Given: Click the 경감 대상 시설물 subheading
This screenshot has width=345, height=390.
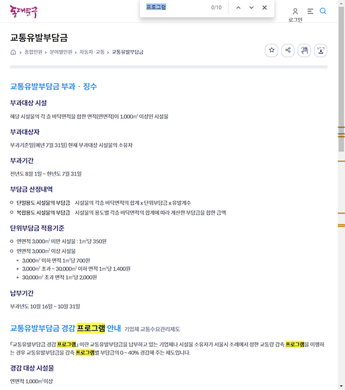Looking at the screenshot, I should coord(32,368).
